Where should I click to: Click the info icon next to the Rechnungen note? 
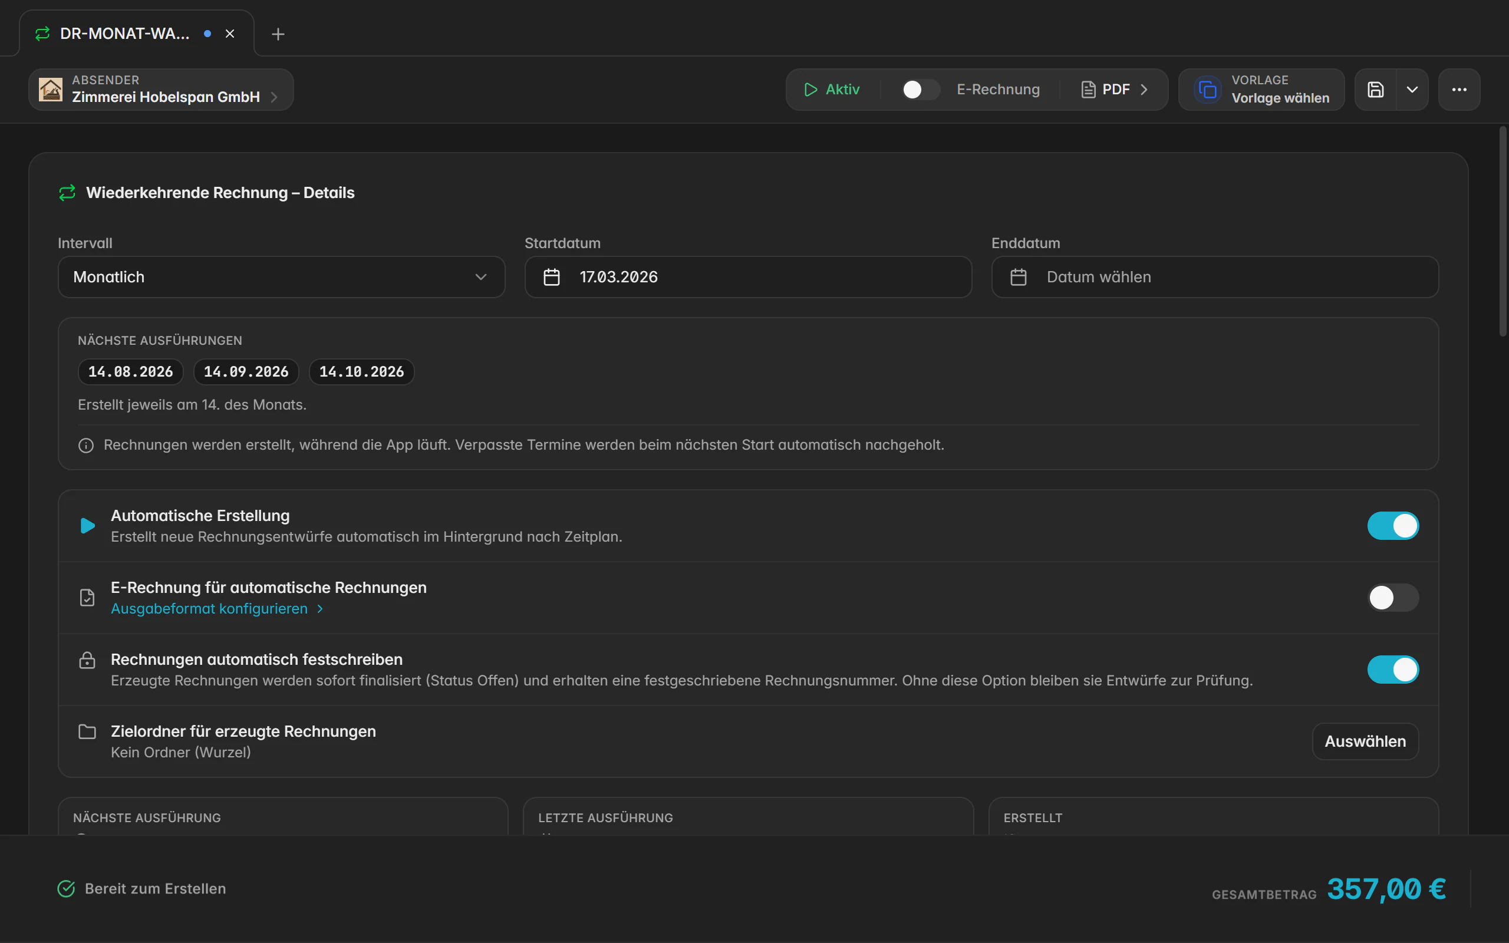pos(86,446)
